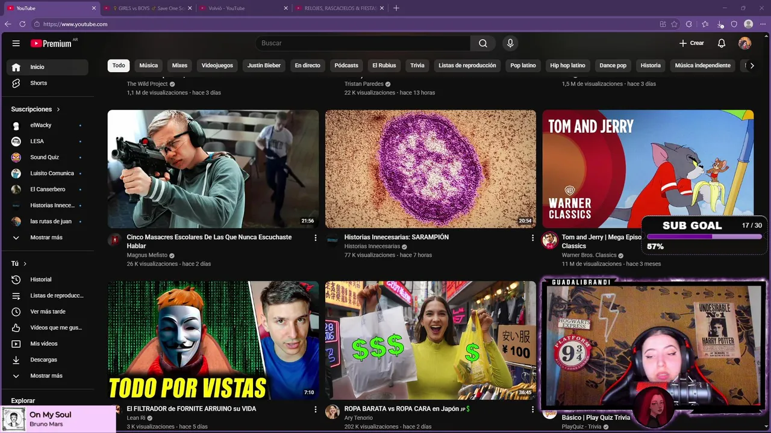This screenshot has width=771, height=433.
Task: Open the browser three-dot settings menu
Action: pyautogui.click(x=763, y=24)
